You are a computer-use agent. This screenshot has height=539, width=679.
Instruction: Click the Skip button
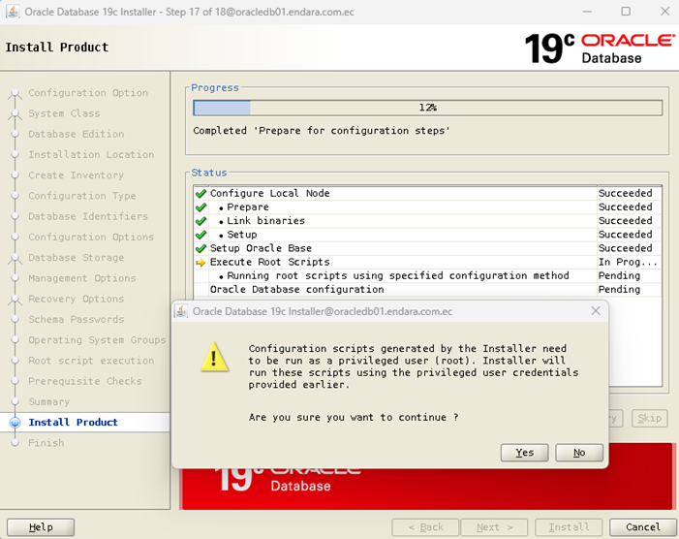point(649,418)
